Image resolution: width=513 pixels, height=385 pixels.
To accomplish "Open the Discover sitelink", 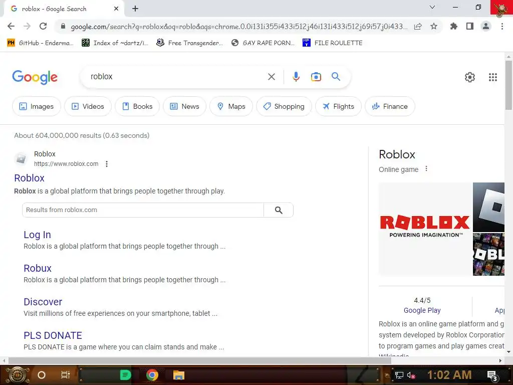I will 43,302.
